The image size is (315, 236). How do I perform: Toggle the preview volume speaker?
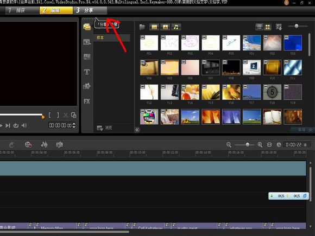click(x=24, y=126)
